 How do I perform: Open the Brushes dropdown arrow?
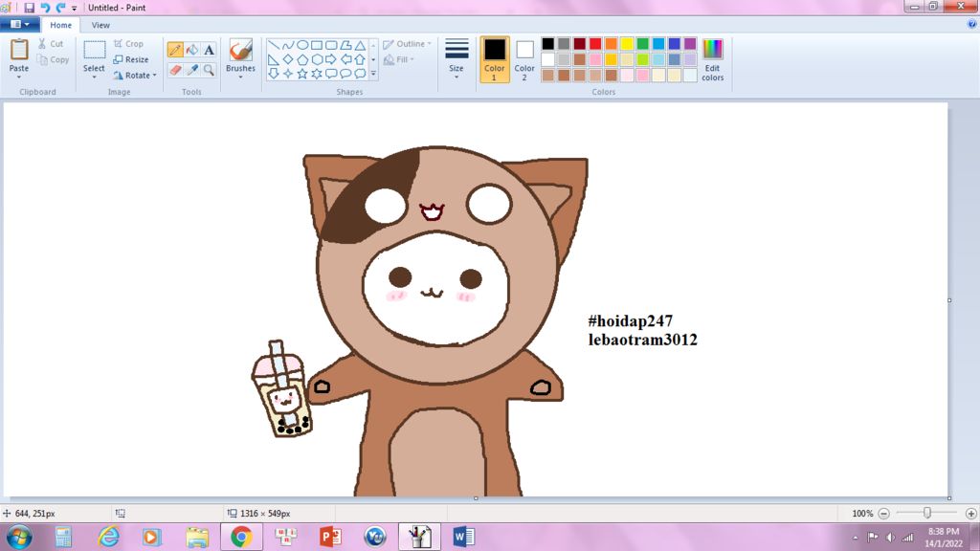[x=240, y=77]
